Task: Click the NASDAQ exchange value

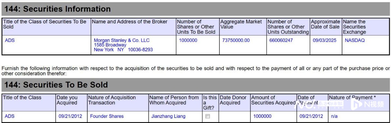Action: coord(354,40)
